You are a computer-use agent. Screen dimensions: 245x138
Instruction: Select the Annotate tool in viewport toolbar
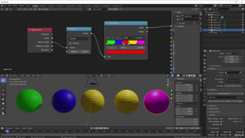point(3,108)
